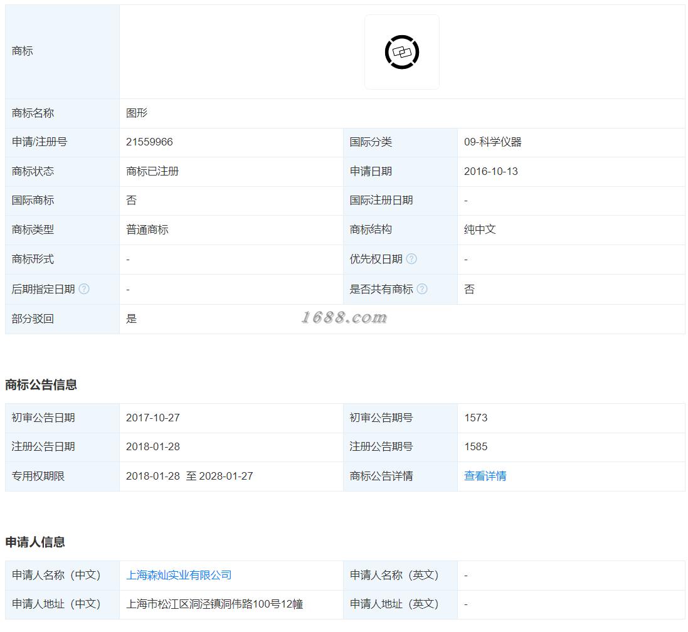Select registration number 21559966

[149, 142]
